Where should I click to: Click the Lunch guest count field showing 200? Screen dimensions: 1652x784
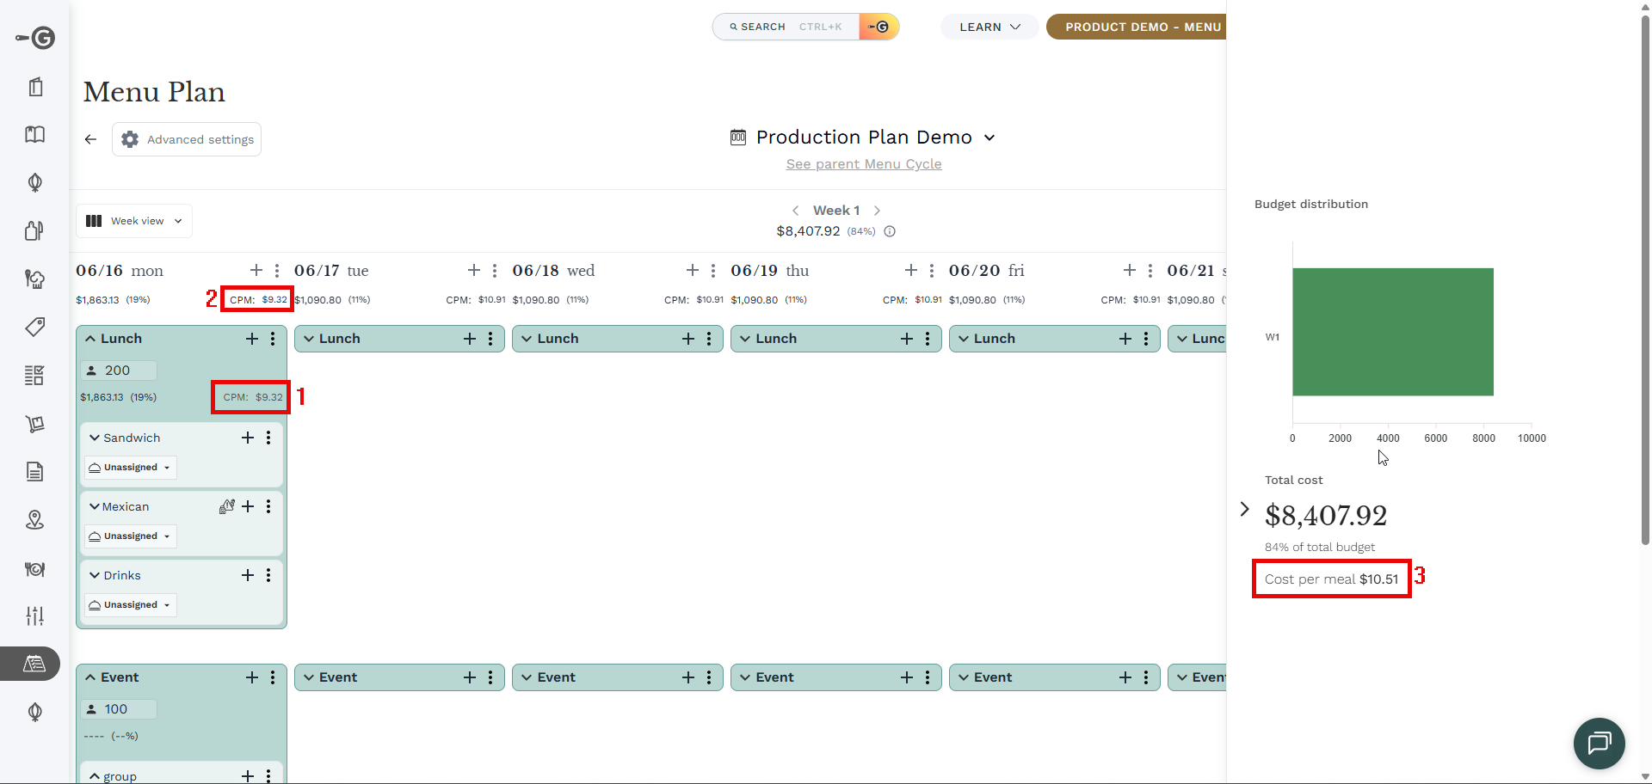pos(119,371)
